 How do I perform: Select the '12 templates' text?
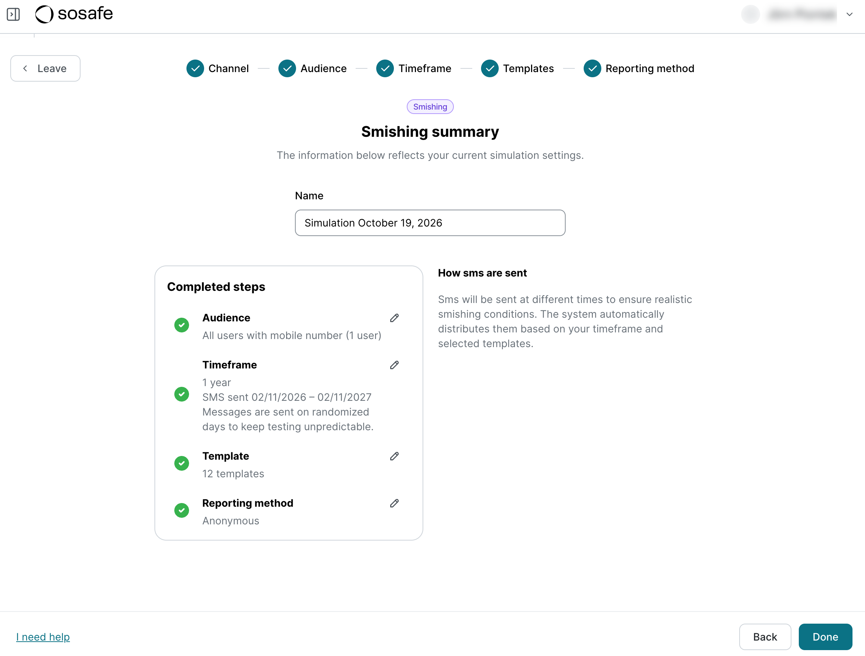pos(233,474)
